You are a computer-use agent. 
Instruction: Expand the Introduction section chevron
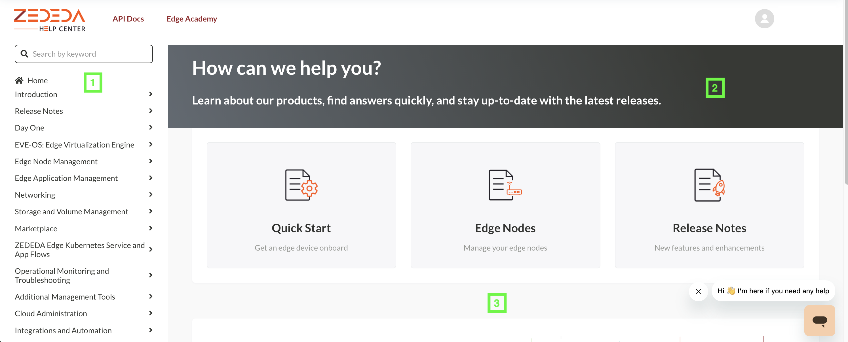pos(150,94)
